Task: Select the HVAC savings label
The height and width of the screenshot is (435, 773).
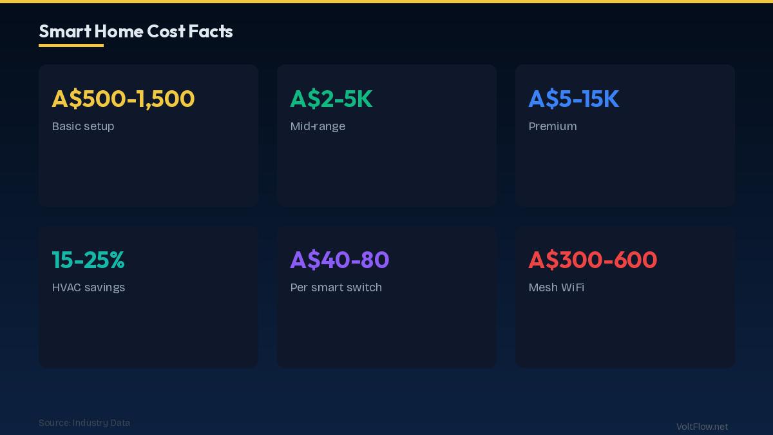Action: [88, 287]
